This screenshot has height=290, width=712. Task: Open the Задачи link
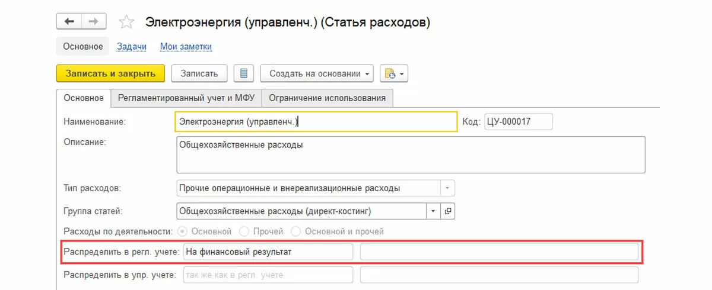click(131, 46)
